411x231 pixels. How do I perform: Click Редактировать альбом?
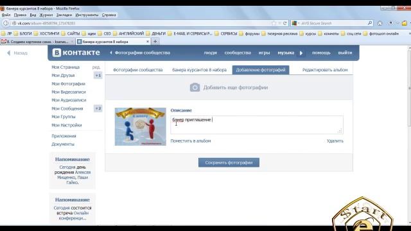pos(325,70)
